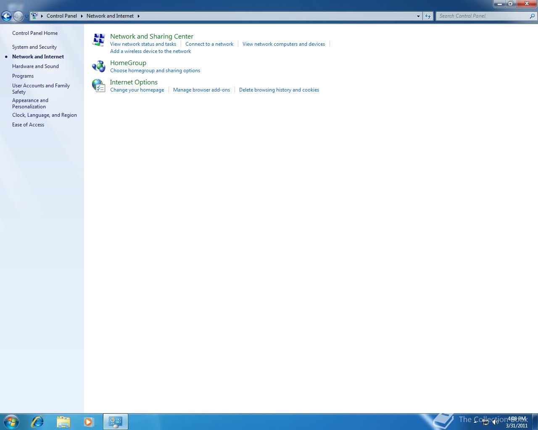Image resolution: width=538 pixels, height=430 pixels.
Task: Click Delete browsing history and cookies
Action: pyautogui.click(x=279, y=89)
